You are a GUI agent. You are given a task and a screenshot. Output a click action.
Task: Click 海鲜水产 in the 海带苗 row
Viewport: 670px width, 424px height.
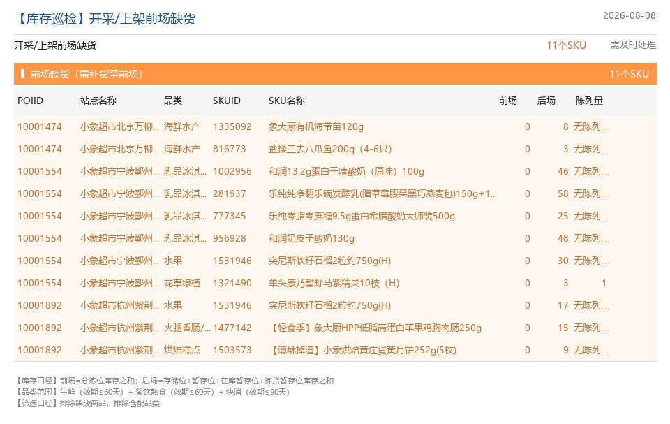pos(182,126)
